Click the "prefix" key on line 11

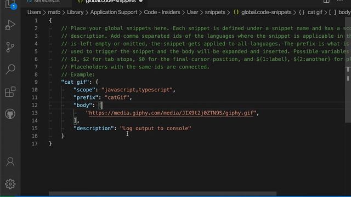(86, 97)
